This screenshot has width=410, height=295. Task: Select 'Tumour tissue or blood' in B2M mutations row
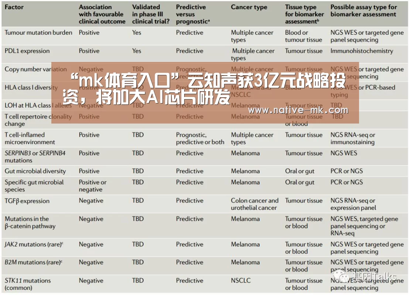point(304,266)
